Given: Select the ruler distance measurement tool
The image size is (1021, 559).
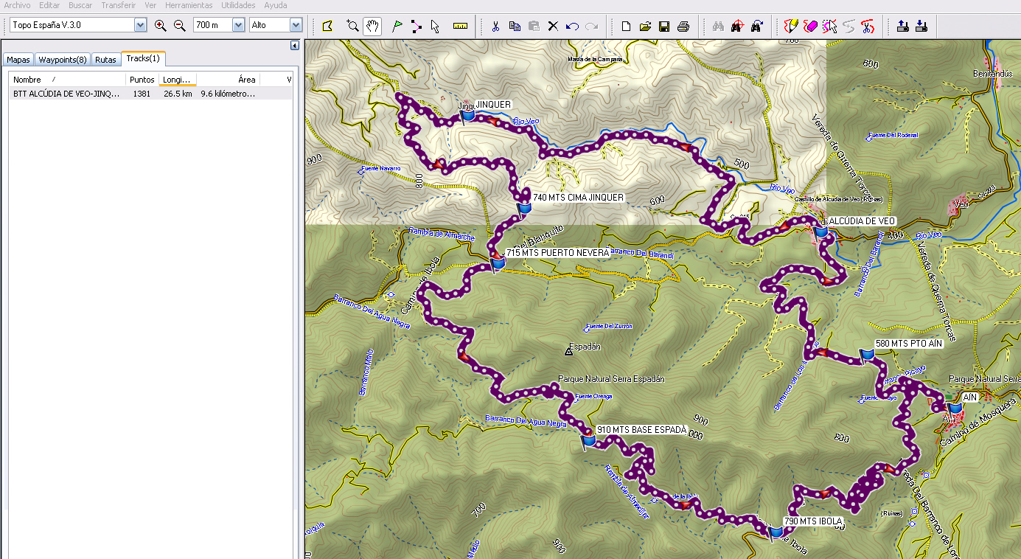Looking at the screenshot, I should click(460, 26).
